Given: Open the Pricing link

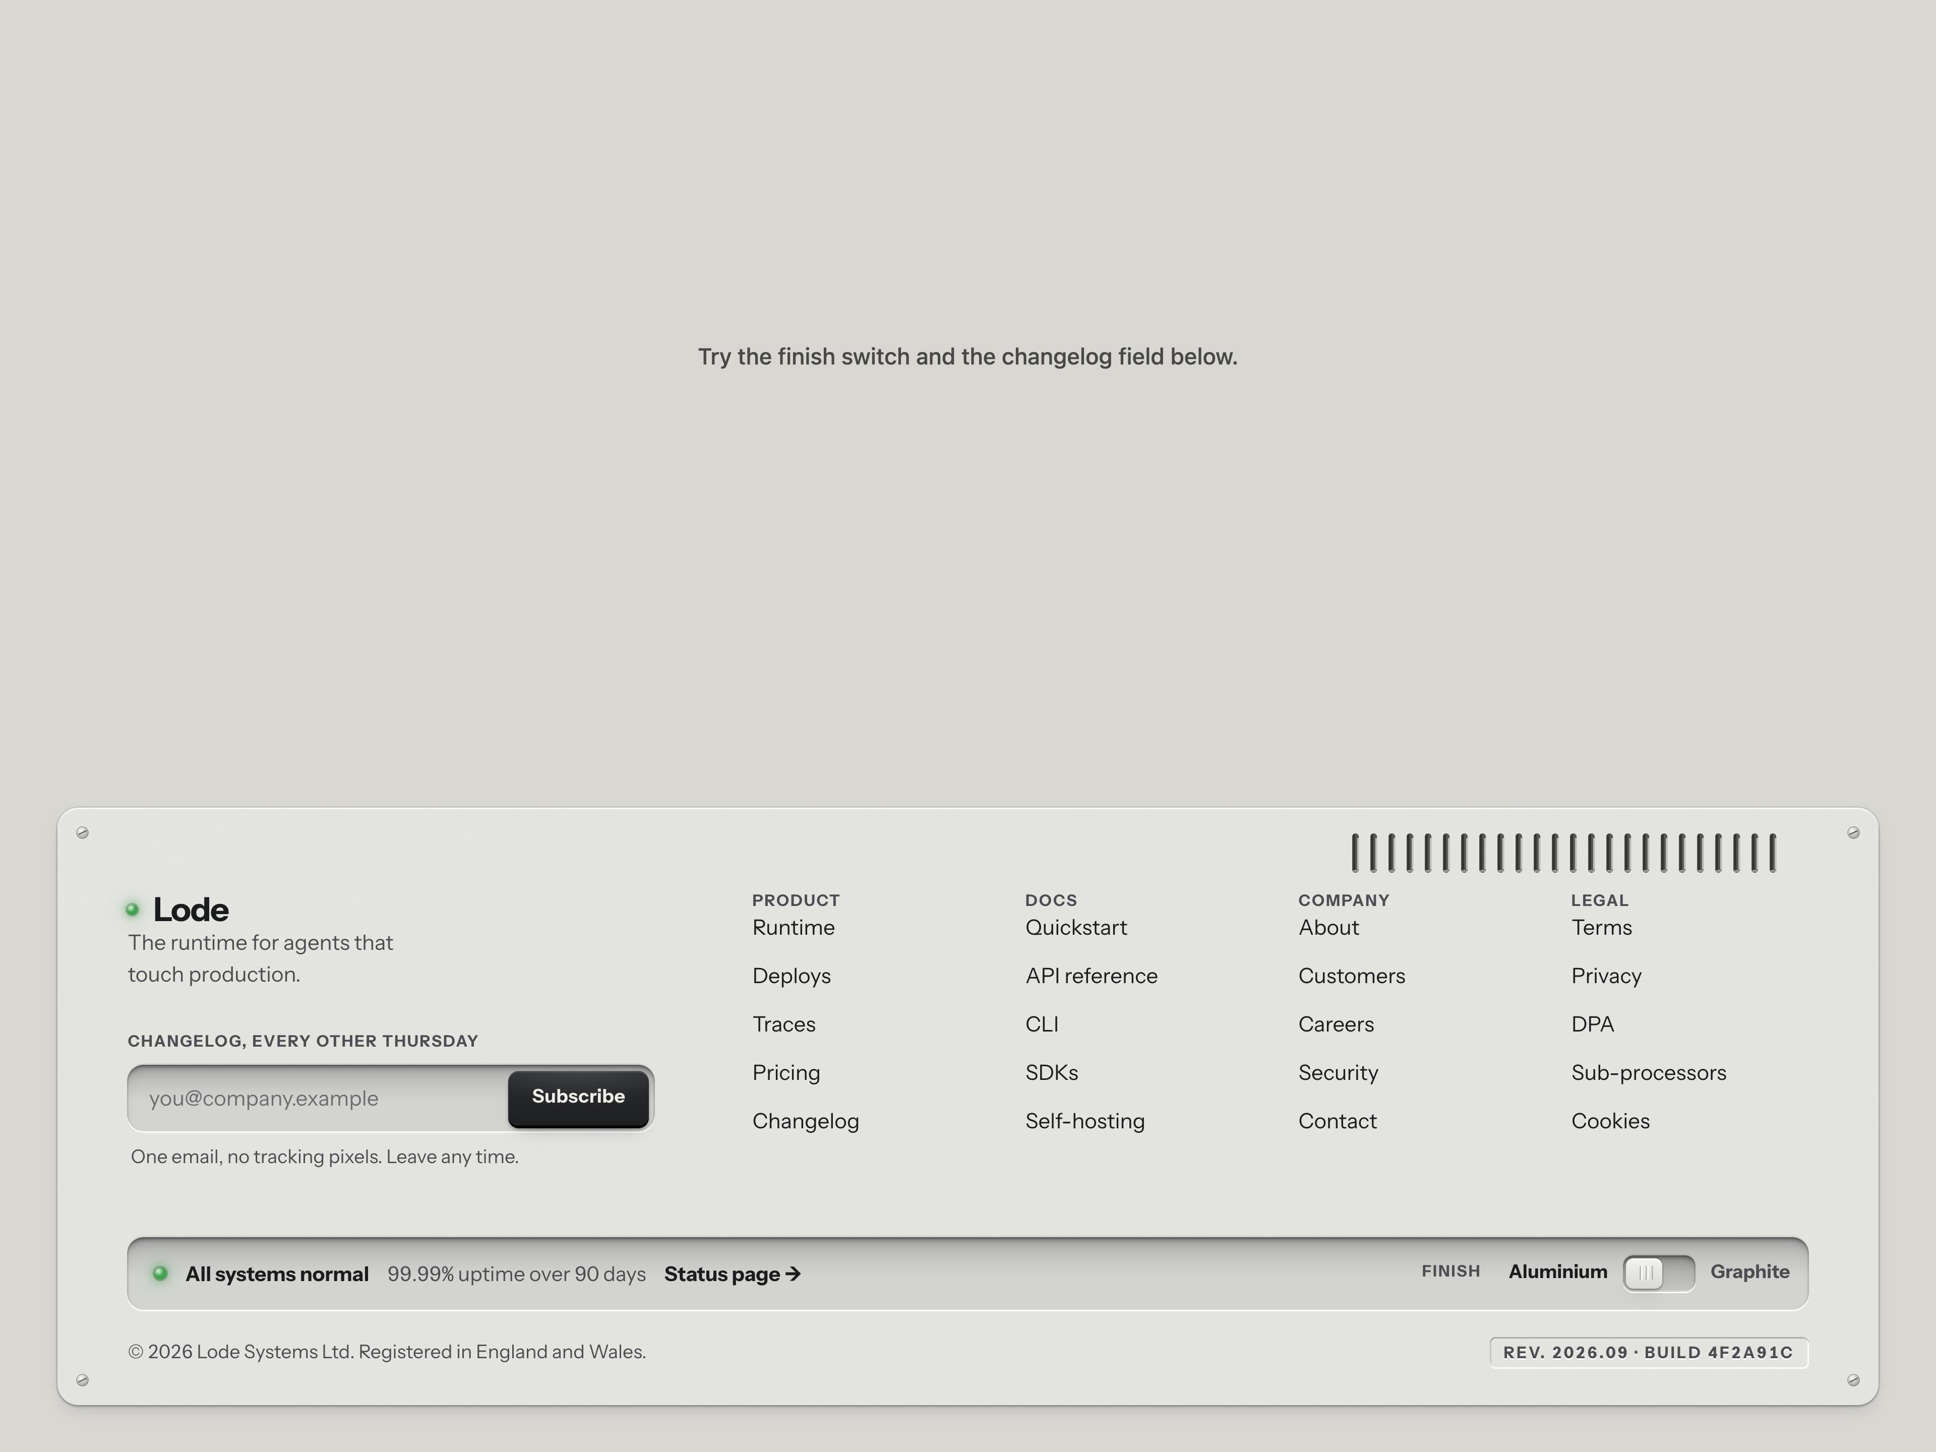Looking at the screenshot, I should point(786,1073).
